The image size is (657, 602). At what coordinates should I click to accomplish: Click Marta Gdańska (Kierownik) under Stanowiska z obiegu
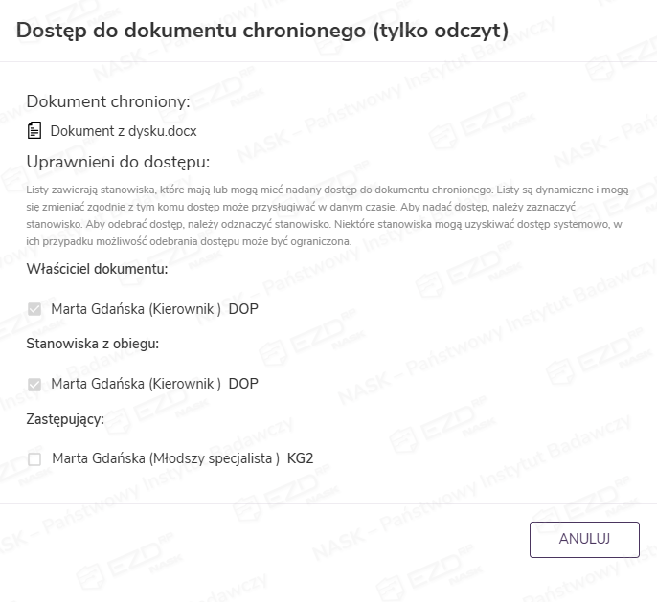pyautogui.click(x=135, y=384)
